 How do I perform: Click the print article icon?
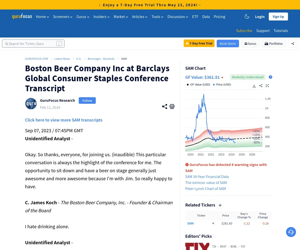(x=172, y=106)
